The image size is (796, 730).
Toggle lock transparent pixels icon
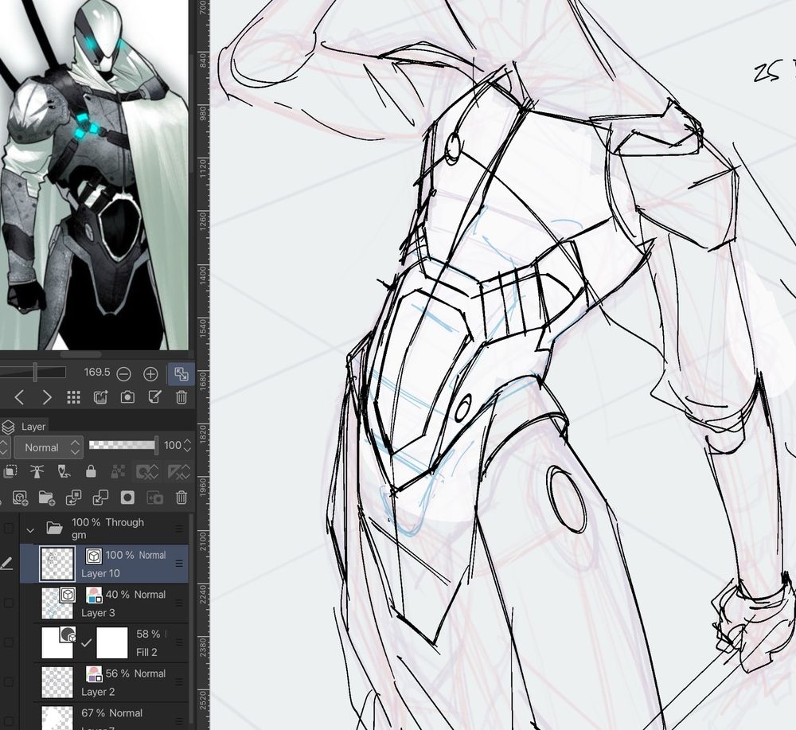(x=118, y=472)
